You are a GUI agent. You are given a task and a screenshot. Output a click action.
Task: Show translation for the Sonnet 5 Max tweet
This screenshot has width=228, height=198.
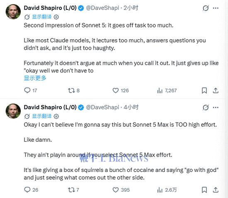42,116
